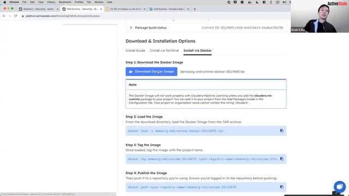Open the Help menu
The image size is (349, 196).
pos(109,2)
